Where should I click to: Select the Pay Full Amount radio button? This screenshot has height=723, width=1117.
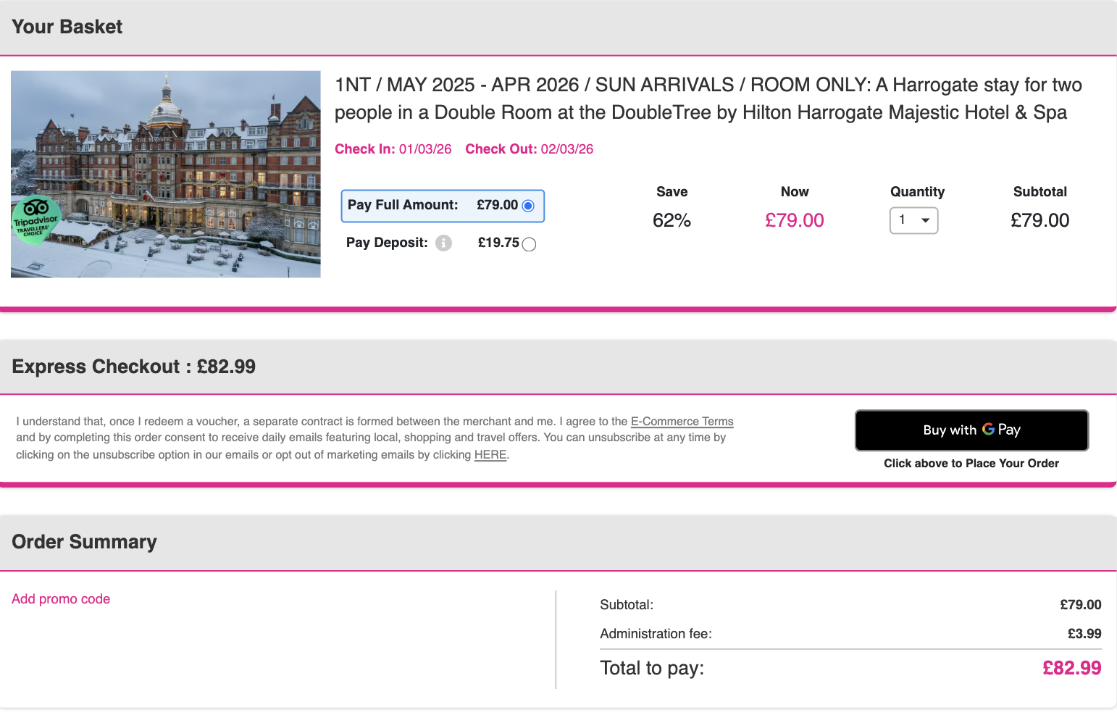pos(528,206)
